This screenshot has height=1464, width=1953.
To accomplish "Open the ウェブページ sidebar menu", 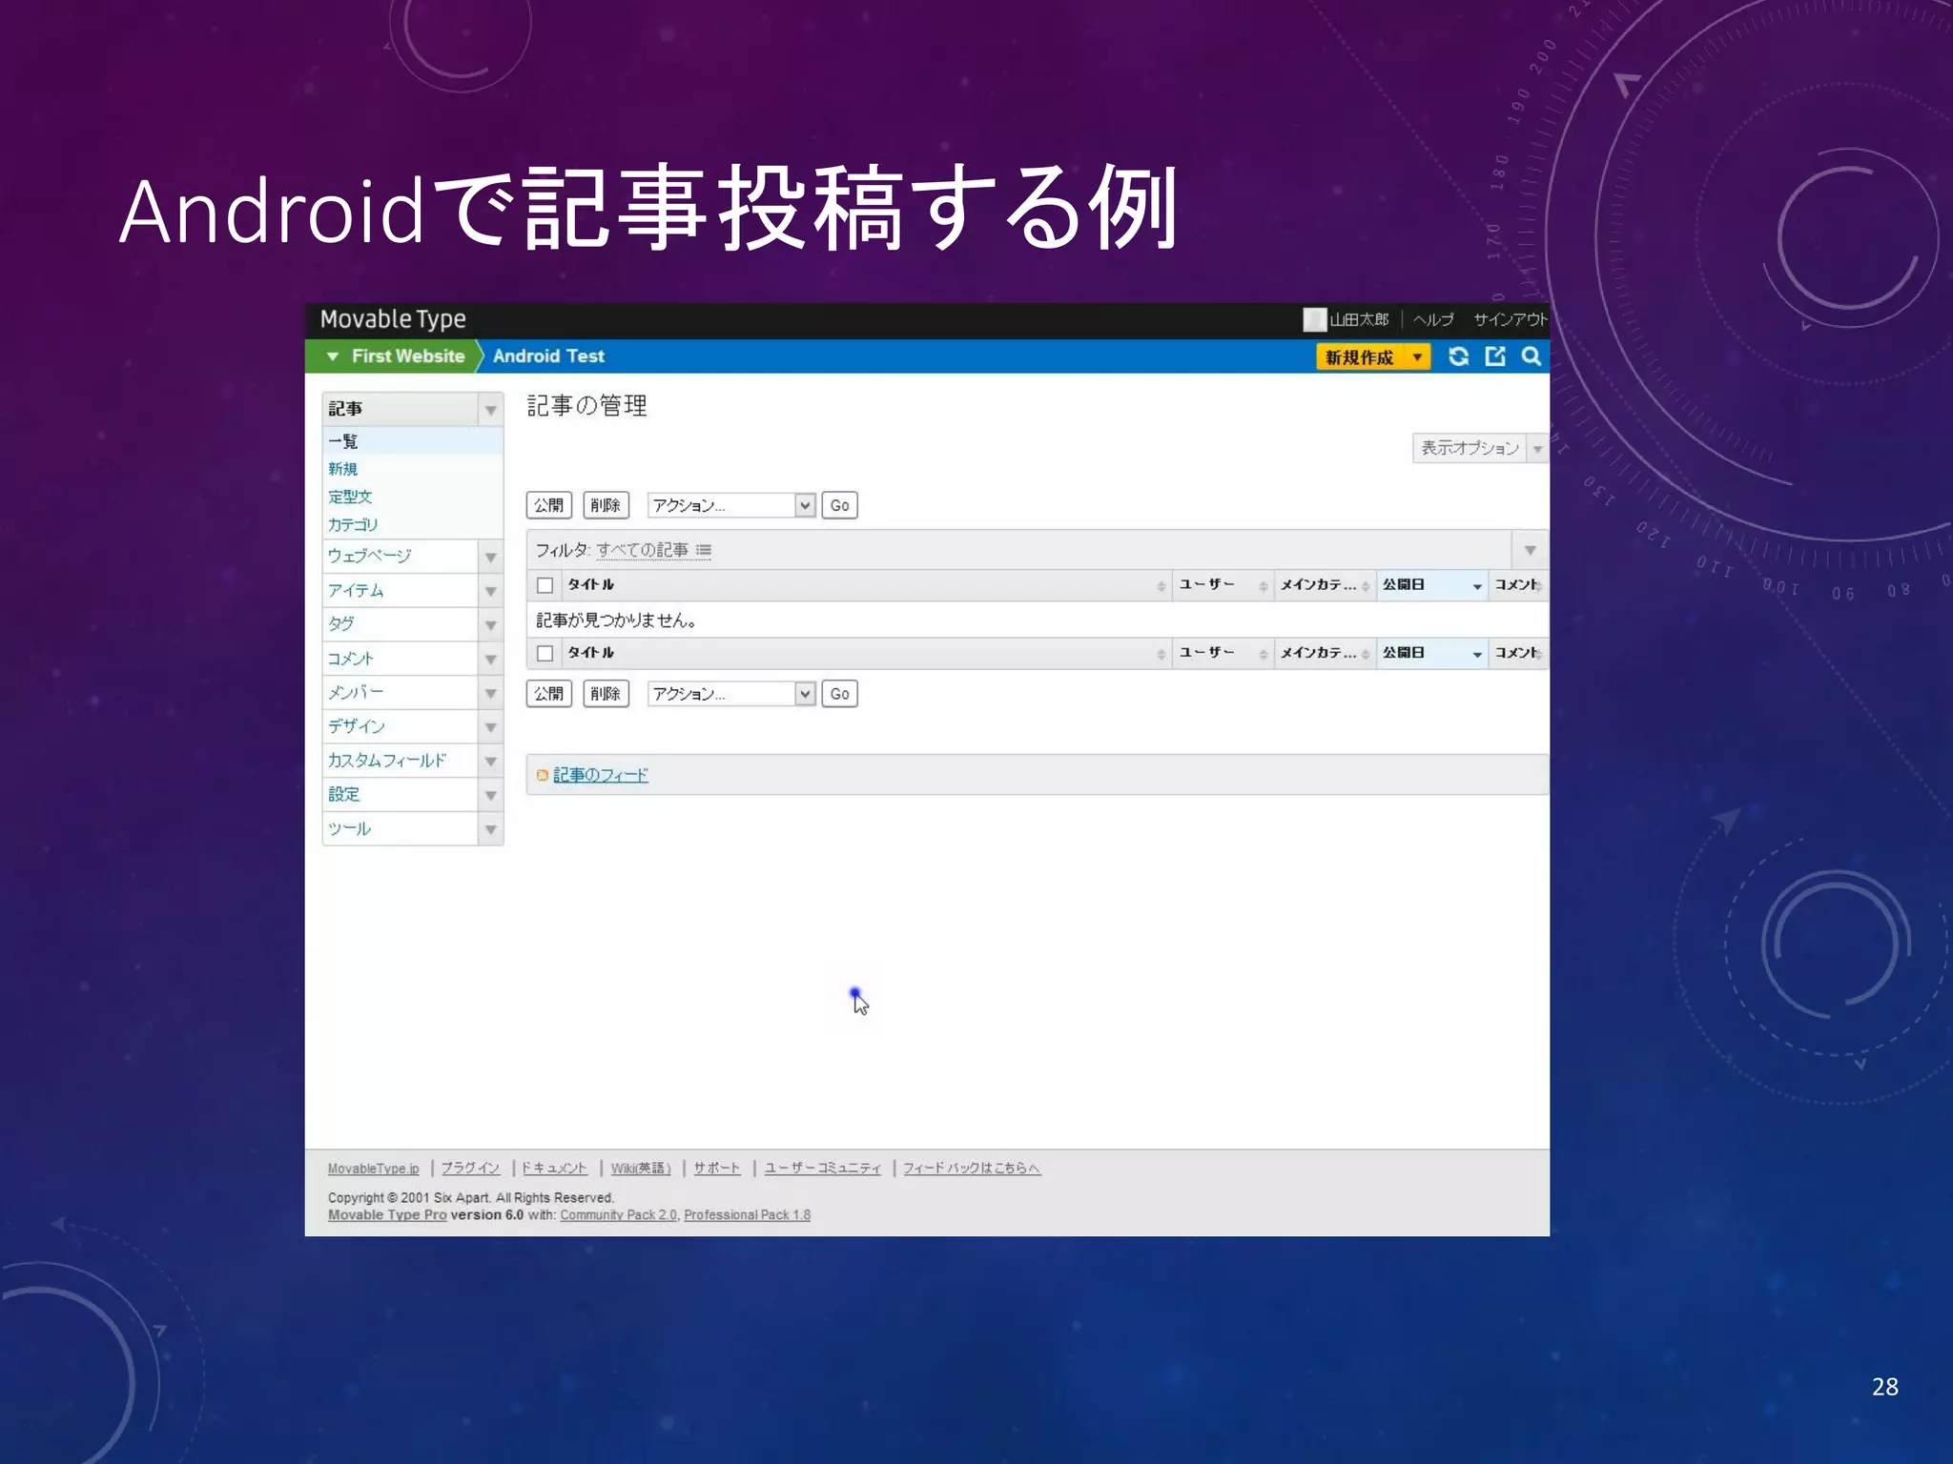I will tap(401, 557).
